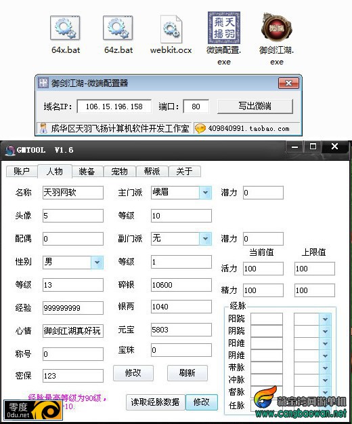This screenshot has height=424, width=352.
Task: Click the 409840991.taobao.com text
Action: coord(248,128)
